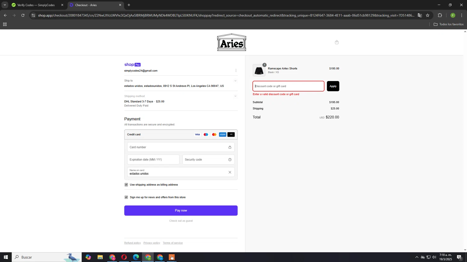Click the DHL Standard 3-7 Days text

tap(139, 102)
